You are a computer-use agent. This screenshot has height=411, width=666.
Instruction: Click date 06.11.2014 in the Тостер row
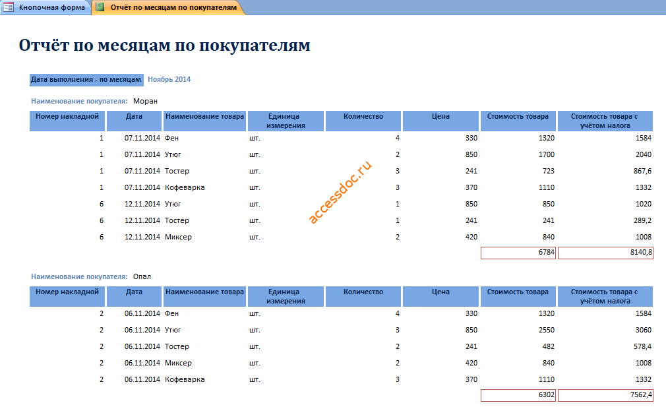(142, 346)
